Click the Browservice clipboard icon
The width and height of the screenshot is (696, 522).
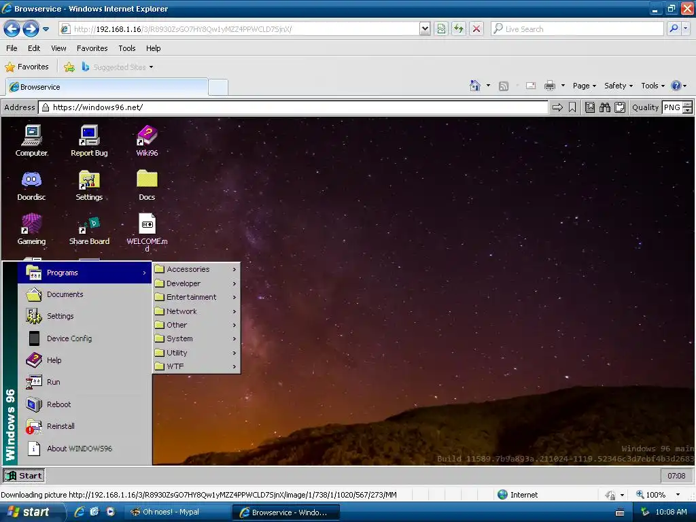(620, 107)
